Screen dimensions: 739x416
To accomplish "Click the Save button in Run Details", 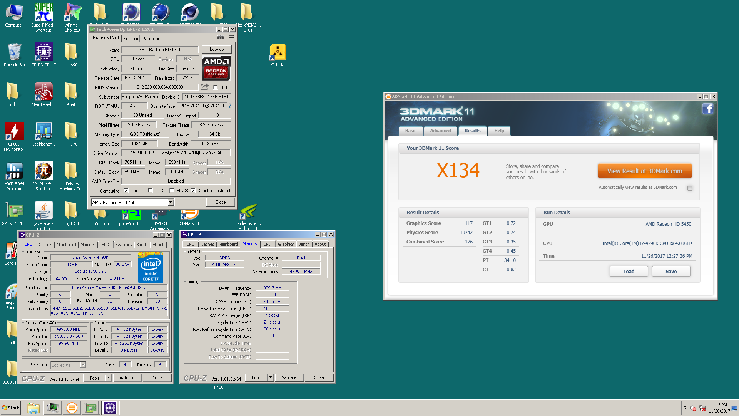I will (x=671, y=271).
